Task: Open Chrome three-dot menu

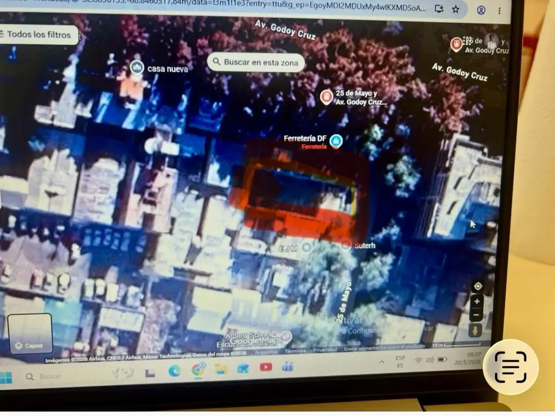Action: 499,11
